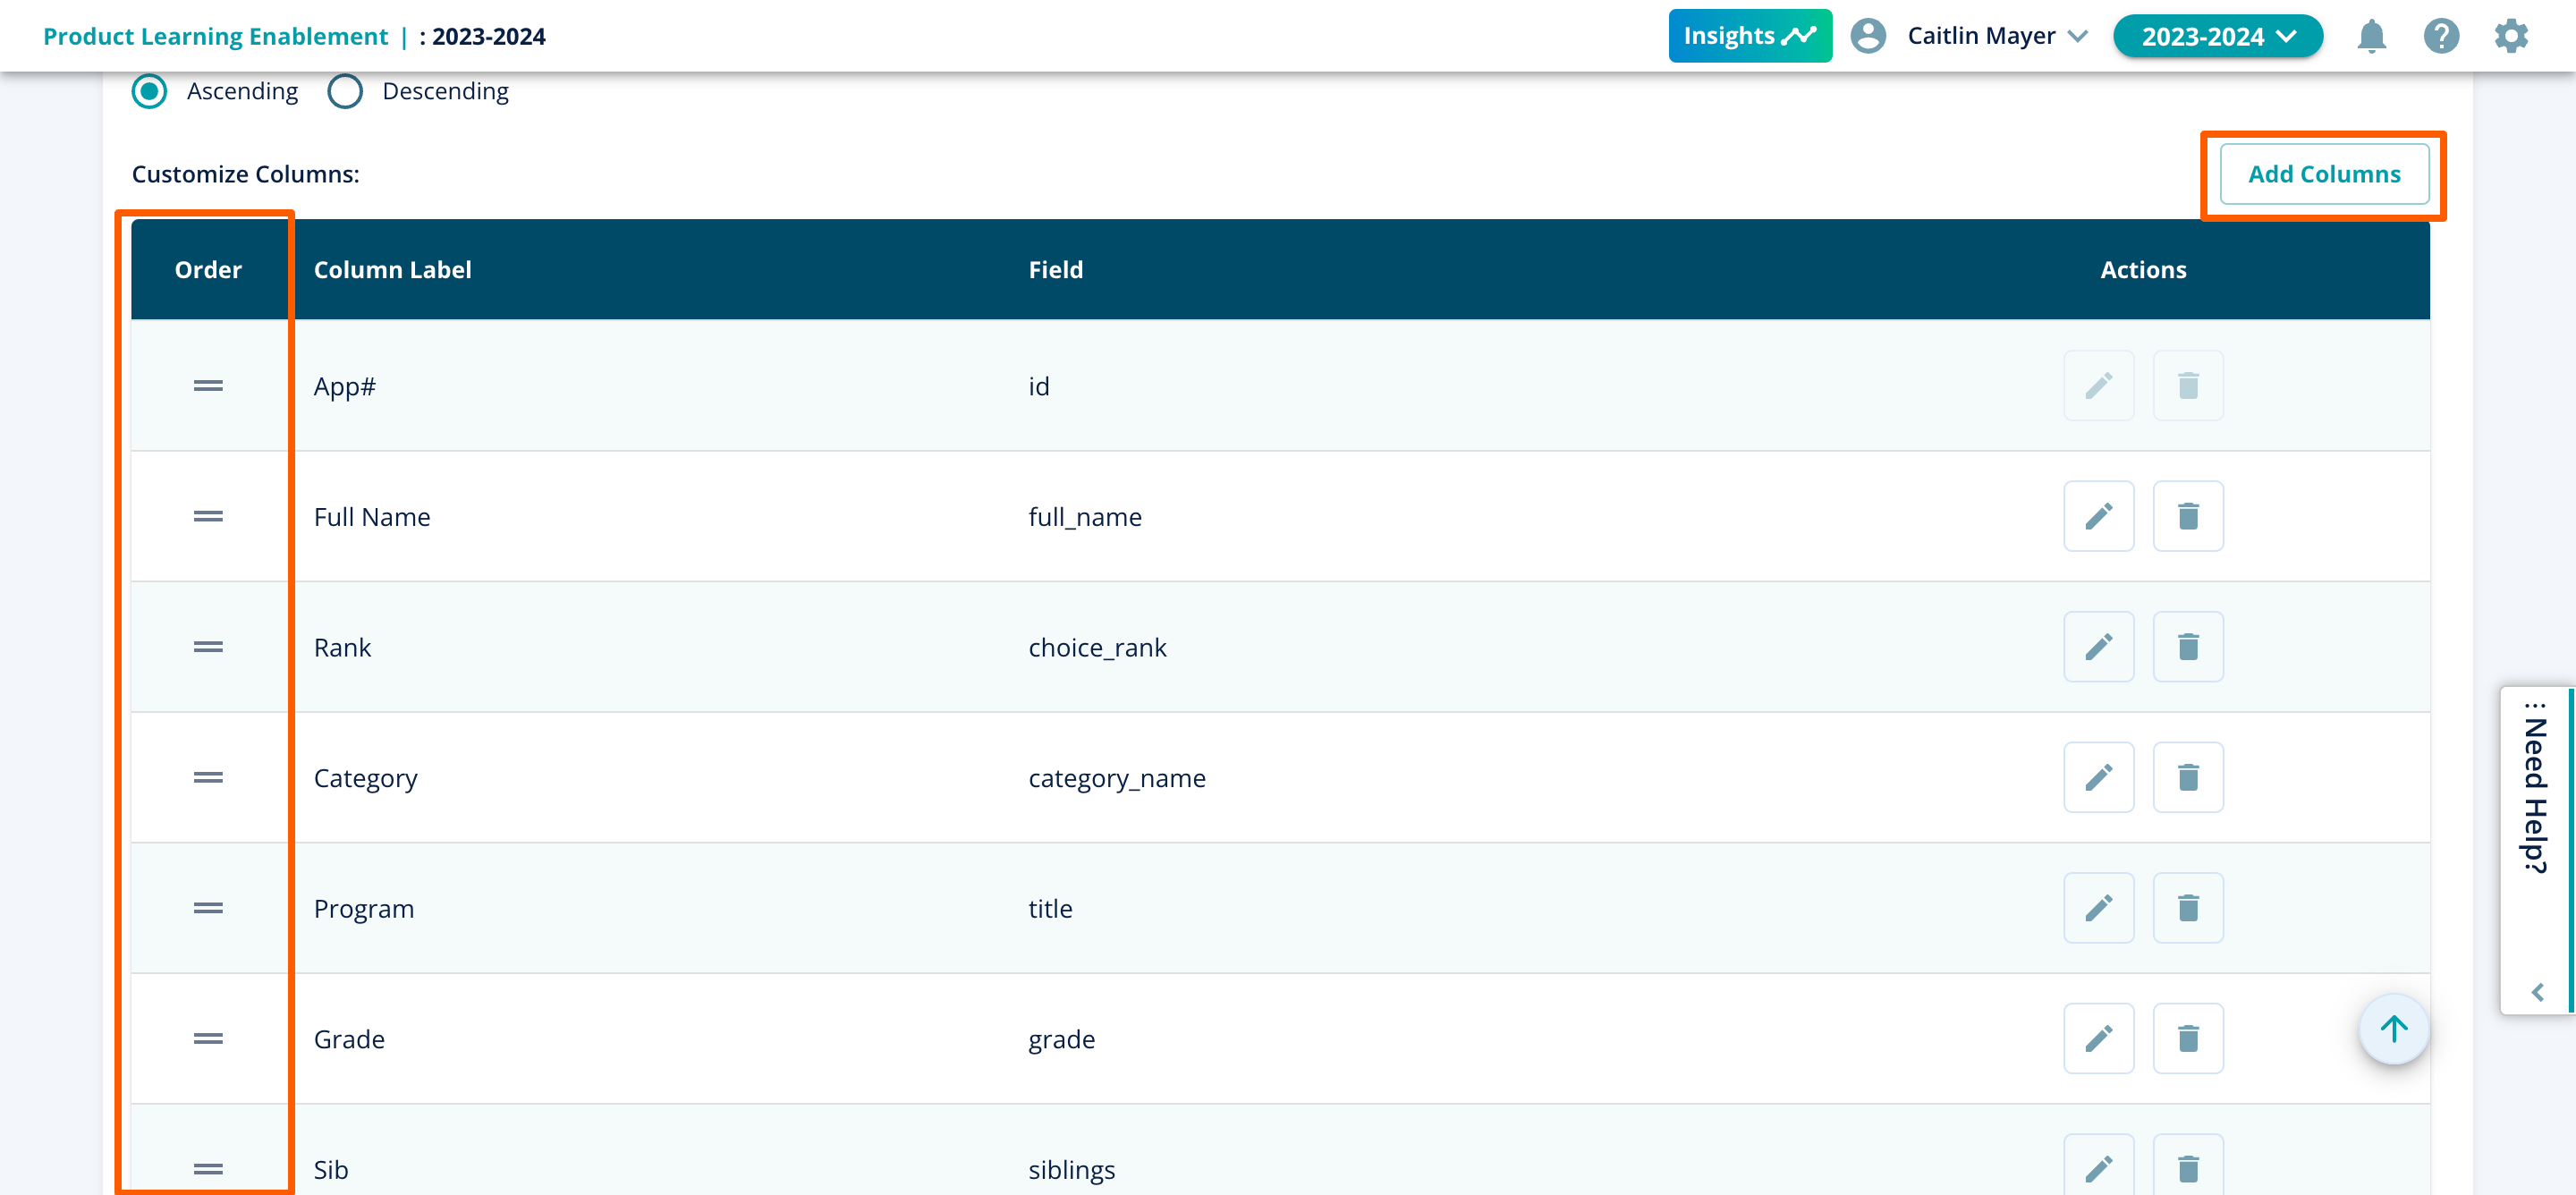Click the Add Columns button

[2323, 174]
